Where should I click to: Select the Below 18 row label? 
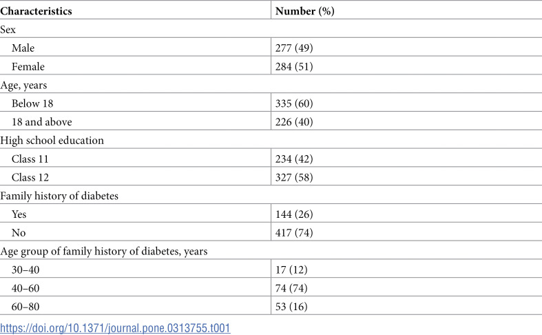pyautogui.click(x=32, y=103)
